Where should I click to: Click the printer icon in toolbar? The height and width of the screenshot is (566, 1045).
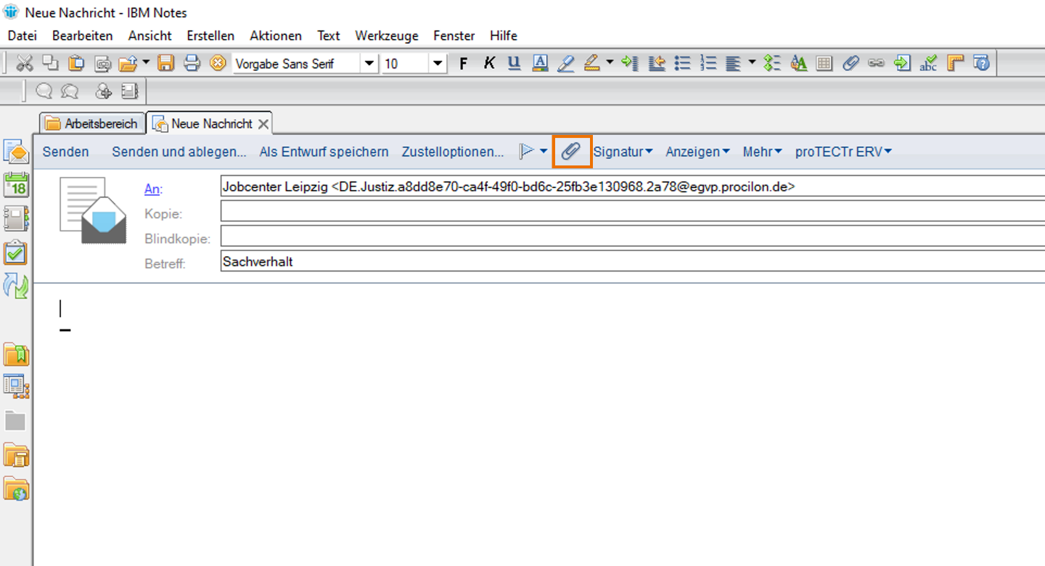pos(192,64)
